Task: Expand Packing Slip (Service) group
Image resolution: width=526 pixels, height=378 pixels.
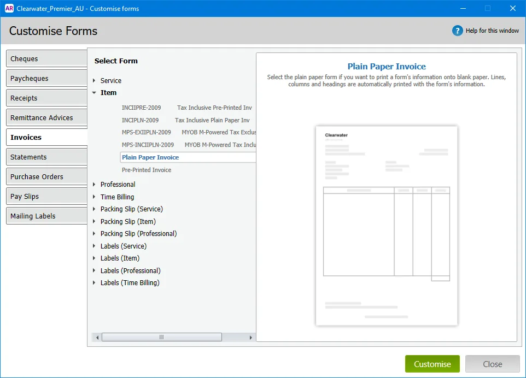Action: pos(94,209)
